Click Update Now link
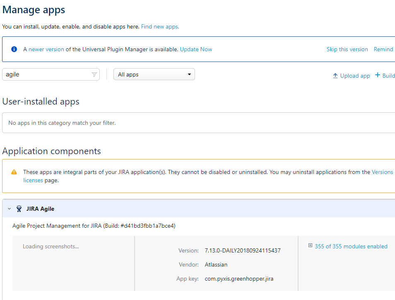395x300 pixels. coord(196,49)
